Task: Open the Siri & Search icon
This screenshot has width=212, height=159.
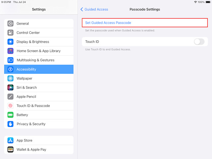Action: [x=10, y=87]
